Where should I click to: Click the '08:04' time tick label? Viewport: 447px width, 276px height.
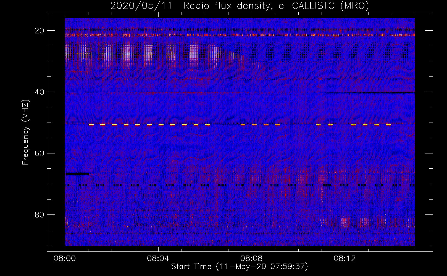158,259
